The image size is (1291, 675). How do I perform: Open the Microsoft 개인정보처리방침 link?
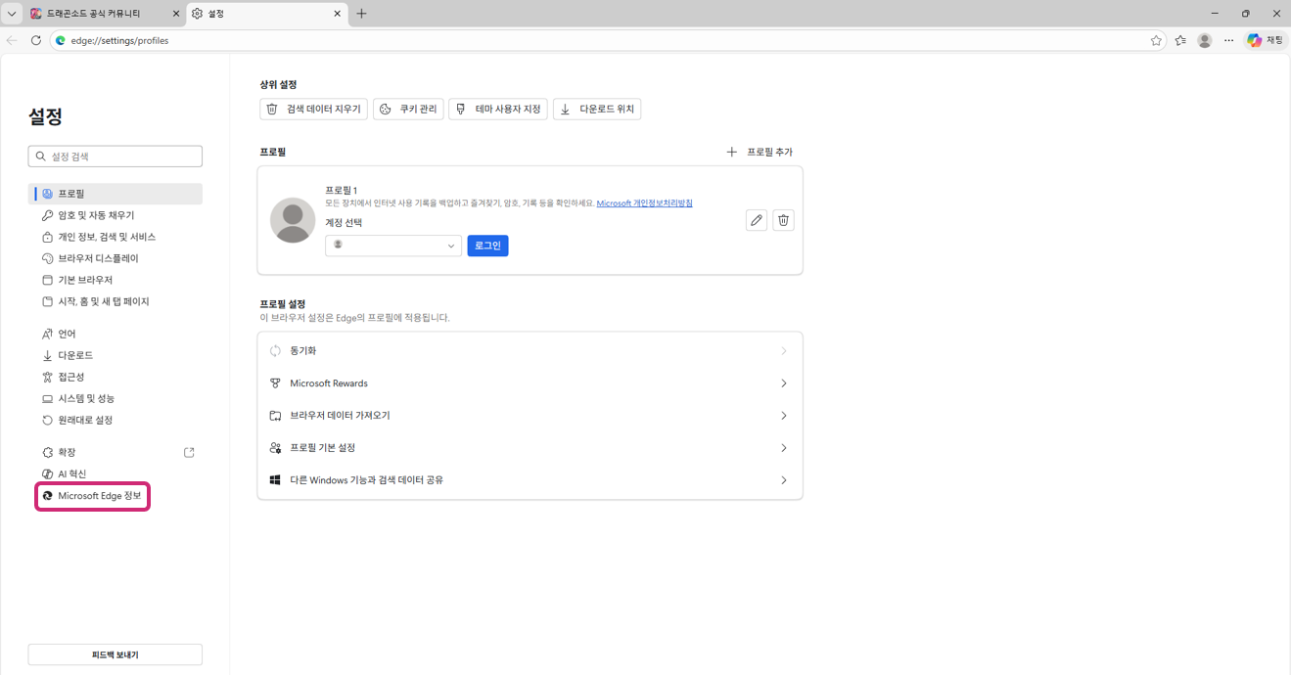(644, 203)
